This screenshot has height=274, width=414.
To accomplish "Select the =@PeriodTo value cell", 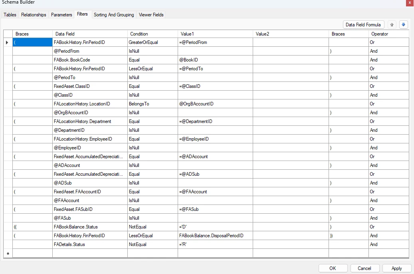I will 215,69.
